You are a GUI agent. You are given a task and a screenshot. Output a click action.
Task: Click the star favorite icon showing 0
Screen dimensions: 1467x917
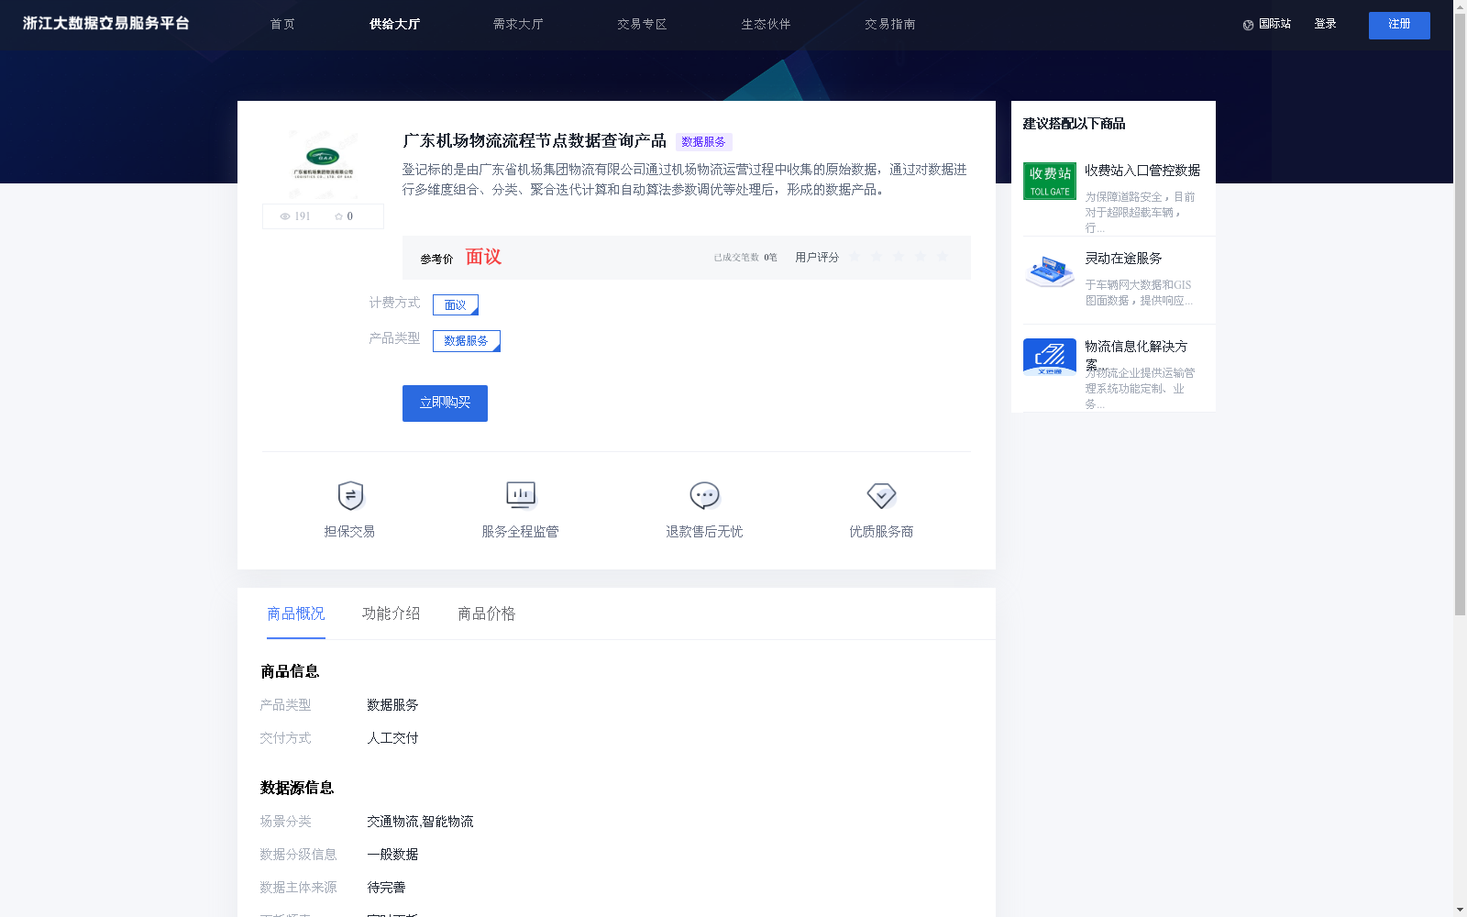(338, 216)
